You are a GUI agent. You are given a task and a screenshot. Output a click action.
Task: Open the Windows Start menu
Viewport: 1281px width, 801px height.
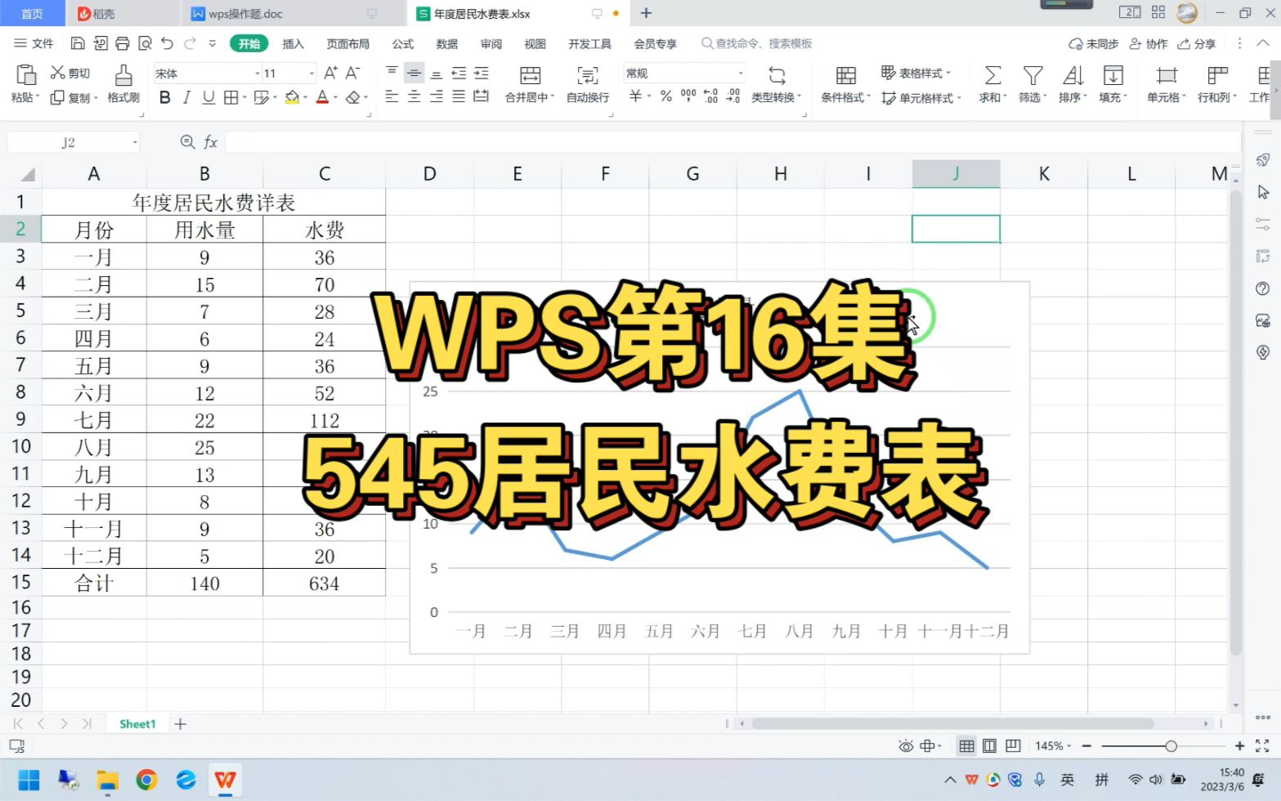click(x=29, y=781)
